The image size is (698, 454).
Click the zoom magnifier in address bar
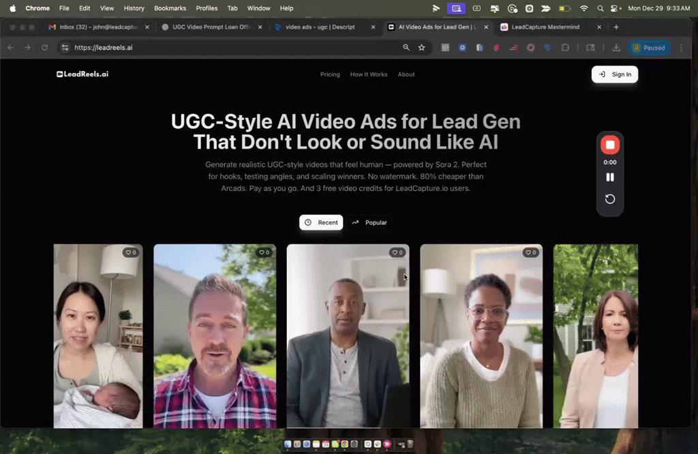tap(406, 48)
